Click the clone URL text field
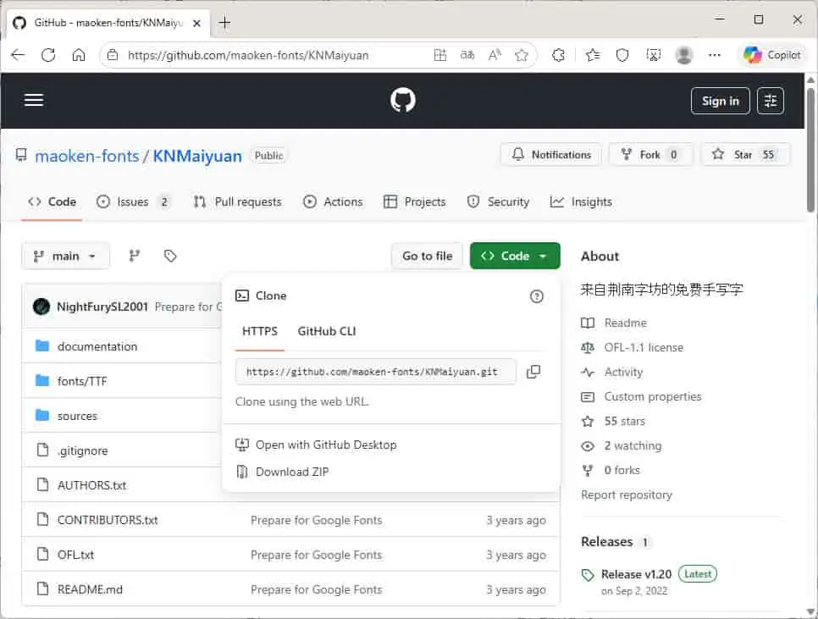The height and width of the screenshot is (619, 818). coord(376,372)
